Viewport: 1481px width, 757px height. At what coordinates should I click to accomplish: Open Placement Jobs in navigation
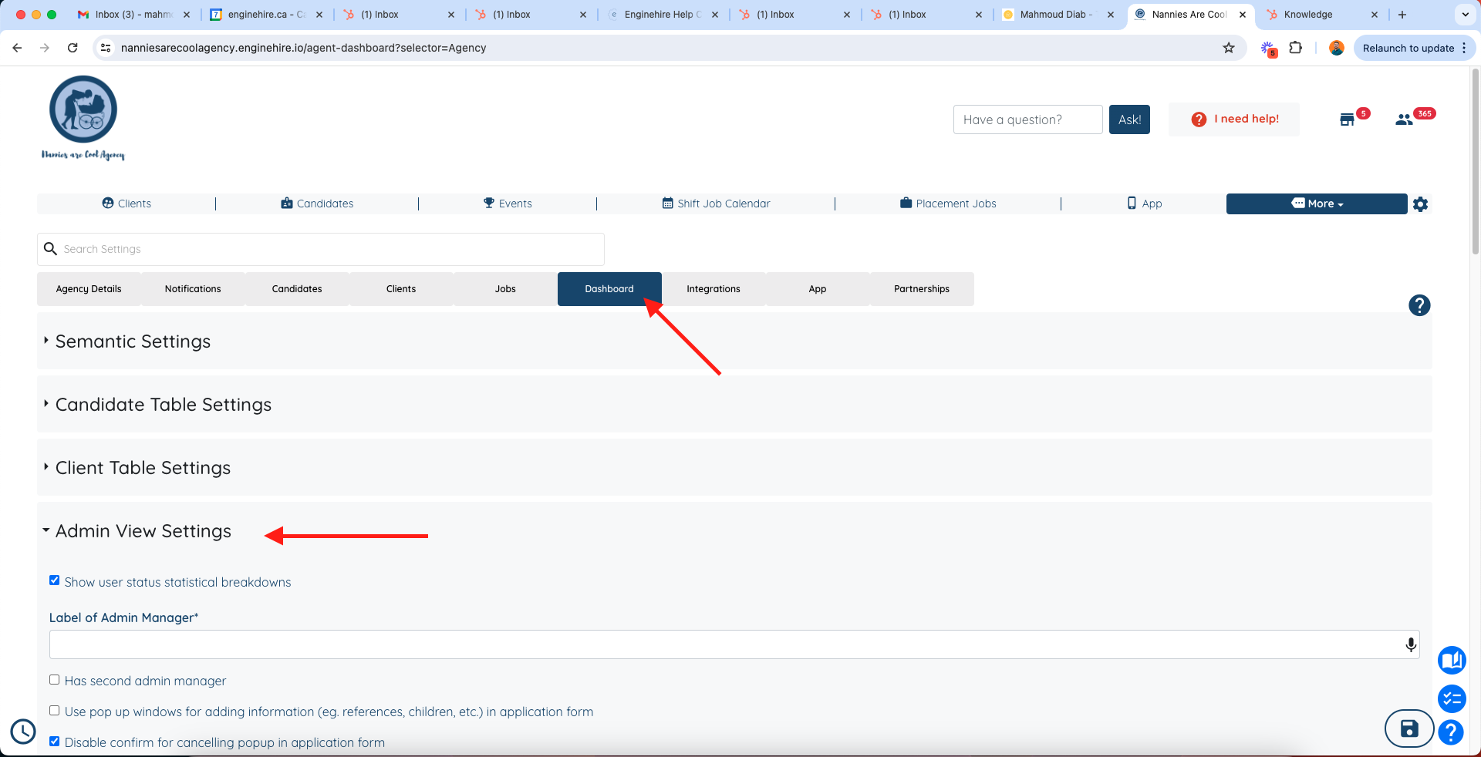point(948,204)
